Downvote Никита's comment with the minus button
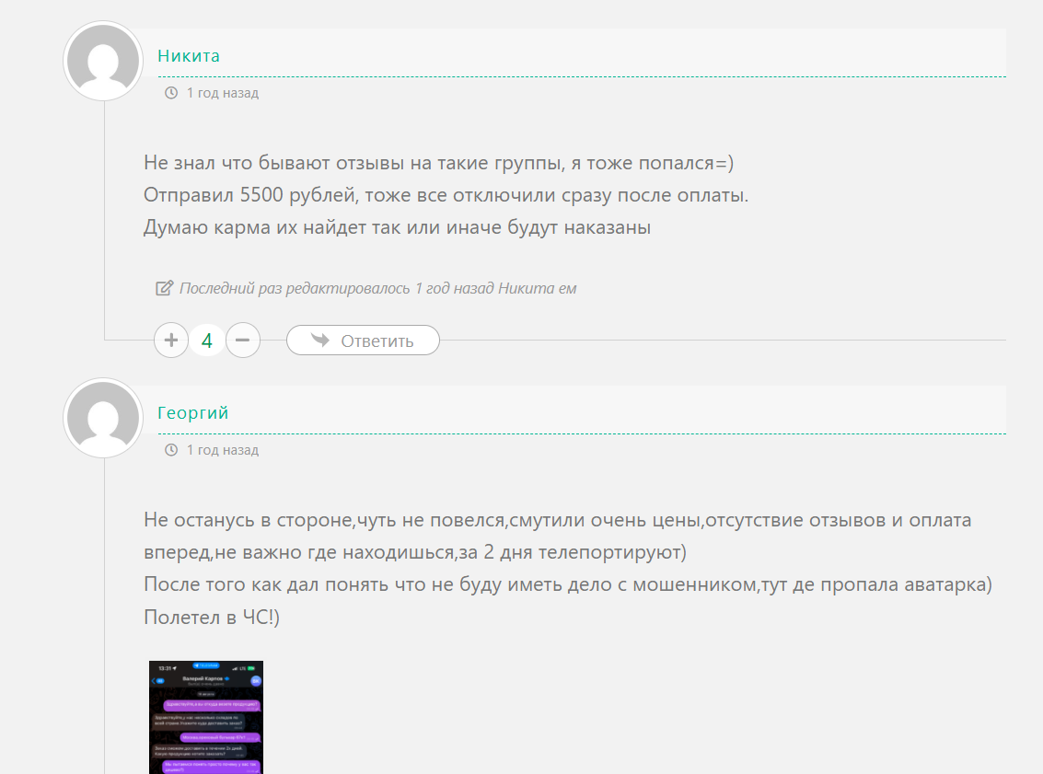 point(243,341)
